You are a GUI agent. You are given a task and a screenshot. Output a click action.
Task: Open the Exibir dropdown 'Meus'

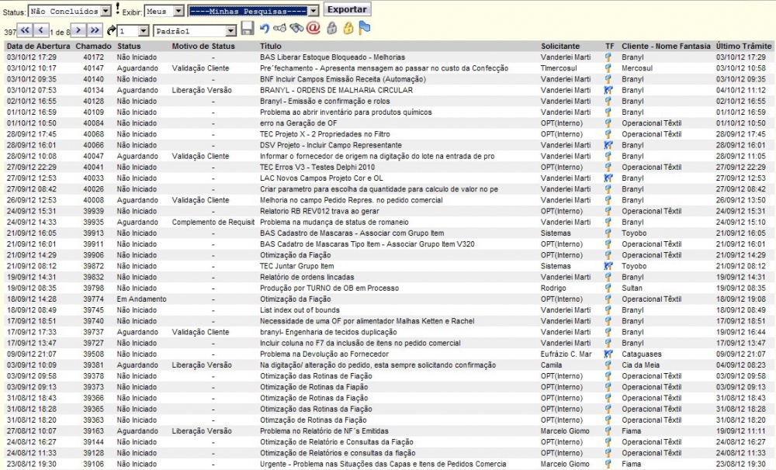click(x=164, y=11)
